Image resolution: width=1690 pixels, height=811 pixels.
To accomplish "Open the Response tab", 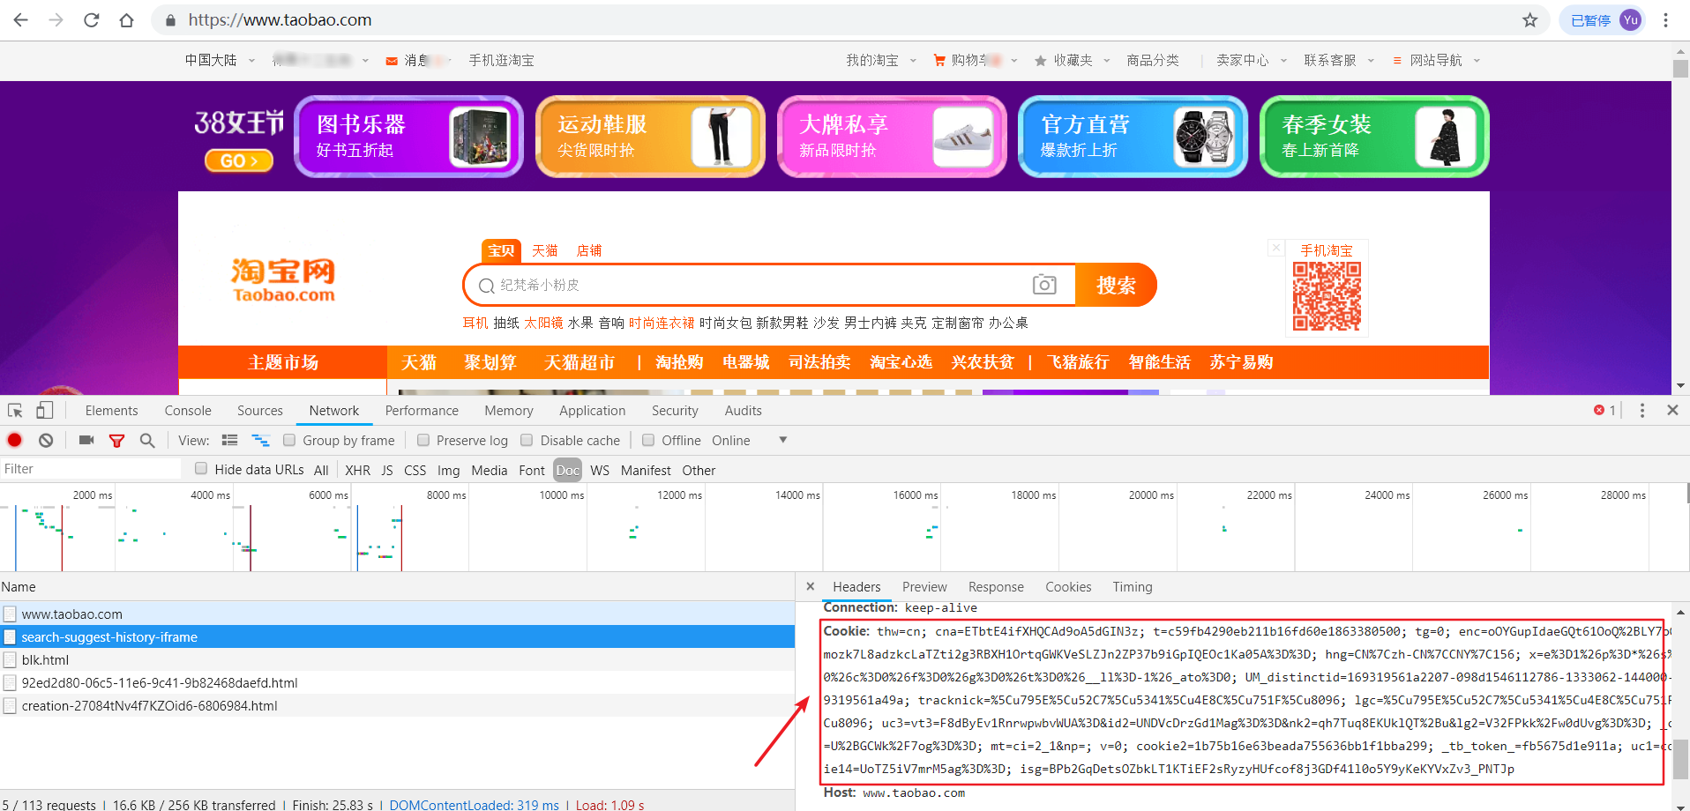I will (x=996, y=587).
